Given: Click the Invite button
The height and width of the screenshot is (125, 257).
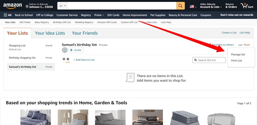Looking at the screenshot, I should pos(76,50).
